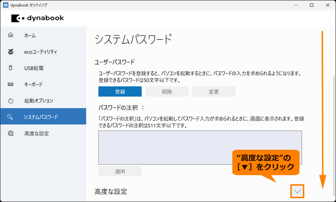Click the key icon for システムパスワード
Image resolution: width=336 pixels, height=202 pixels.
pos(10,117)
